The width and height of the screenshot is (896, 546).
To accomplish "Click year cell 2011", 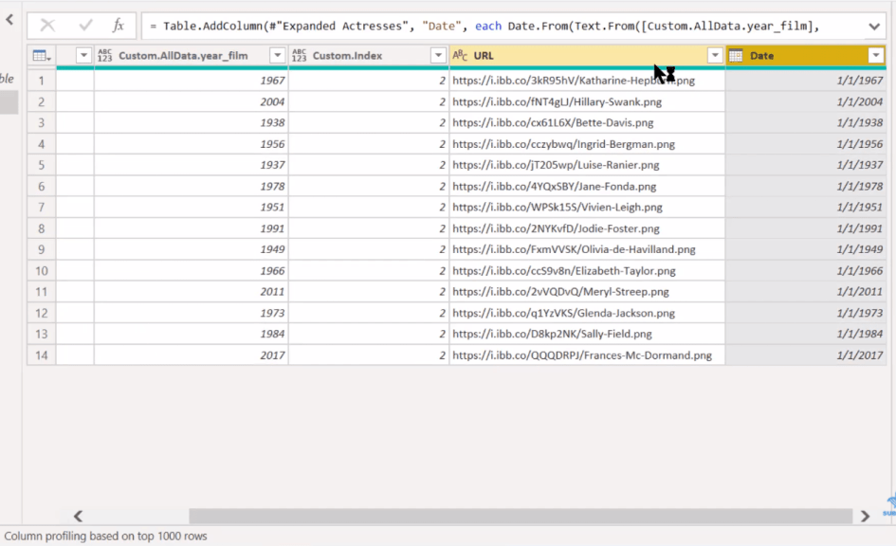I will (x=192, y=292).
